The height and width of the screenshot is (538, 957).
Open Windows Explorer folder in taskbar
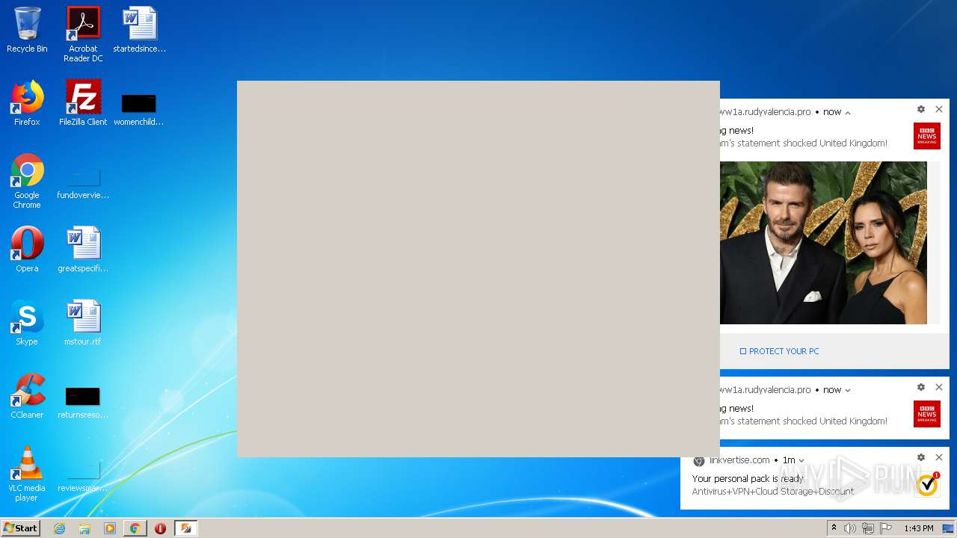pyautogui.click(x=84, y=528)
